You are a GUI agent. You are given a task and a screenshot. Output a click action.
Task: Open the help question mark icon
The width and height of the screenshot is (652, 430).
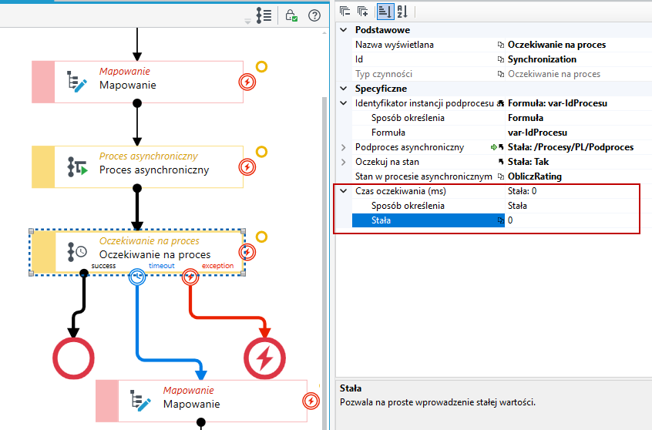tap(314, 15)
